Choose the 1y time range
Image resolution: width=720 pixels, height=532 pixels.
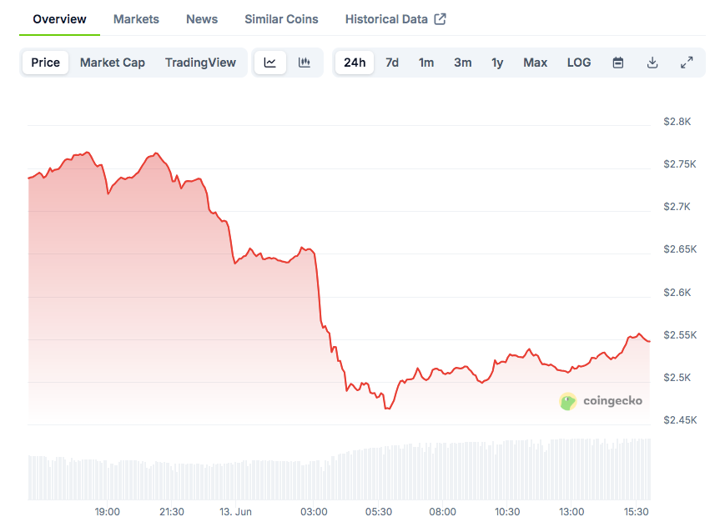click(497, 63)
